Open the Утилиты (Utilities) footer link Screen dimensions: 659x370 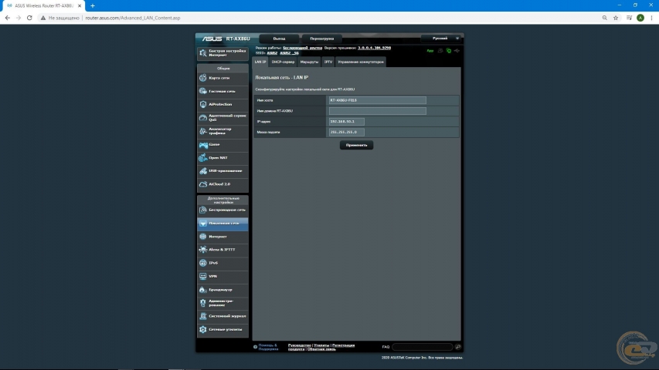(321, 345)
